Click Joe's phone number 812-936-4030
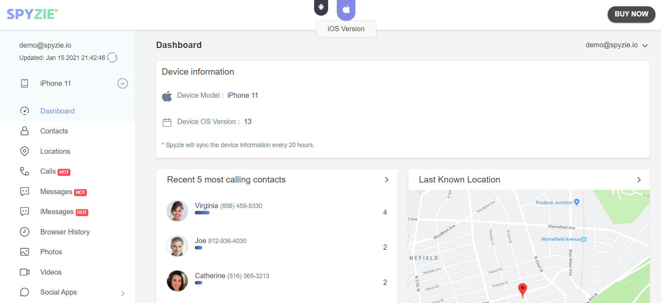 (x=227, y=241)
